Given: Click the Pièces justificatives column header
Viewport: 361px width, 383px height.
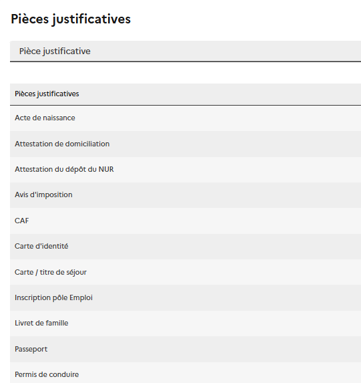Looking at the screenshot, I should [x=186, y=94].
